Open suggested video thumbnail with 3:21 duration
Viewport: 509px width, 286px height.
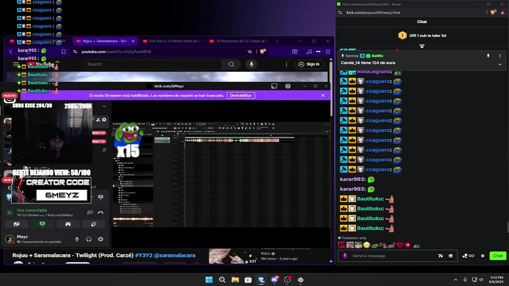point(233,257)
